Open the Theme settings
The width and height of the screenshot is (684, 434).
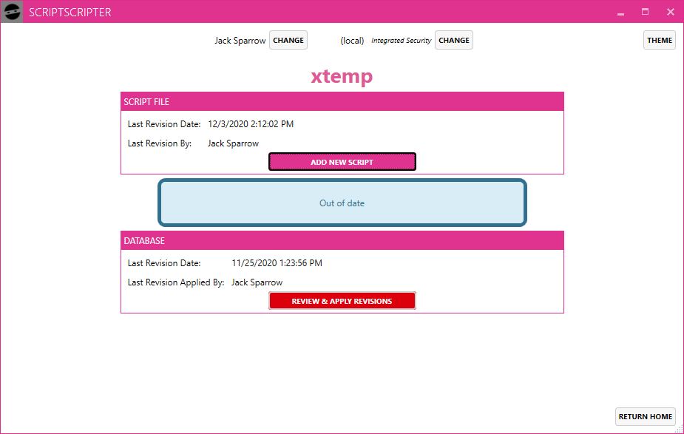[659, 40]
